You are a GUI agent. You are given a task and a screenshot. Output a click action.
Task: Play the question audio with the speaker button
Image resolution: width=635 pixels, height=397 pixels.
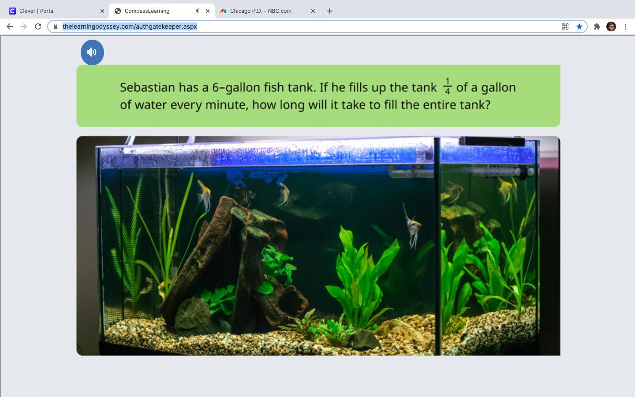92,52
